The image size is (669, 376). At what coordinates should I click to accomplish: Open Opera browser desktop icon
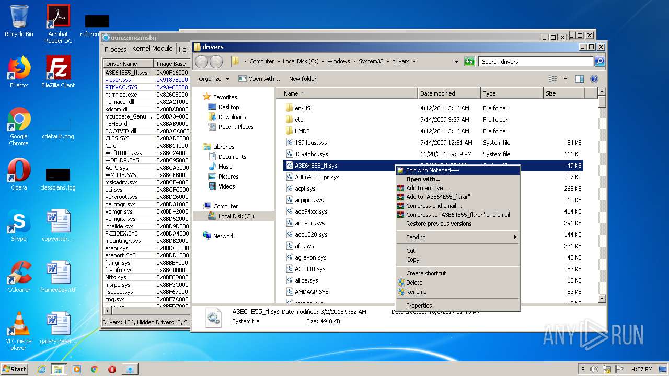pos(19,174)
